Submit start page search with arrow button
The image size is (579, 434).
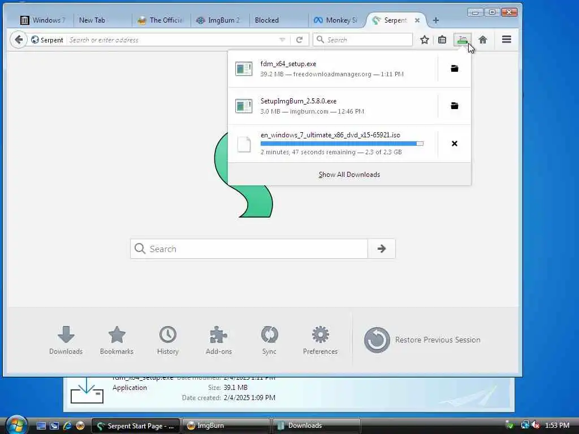[382, 249]
